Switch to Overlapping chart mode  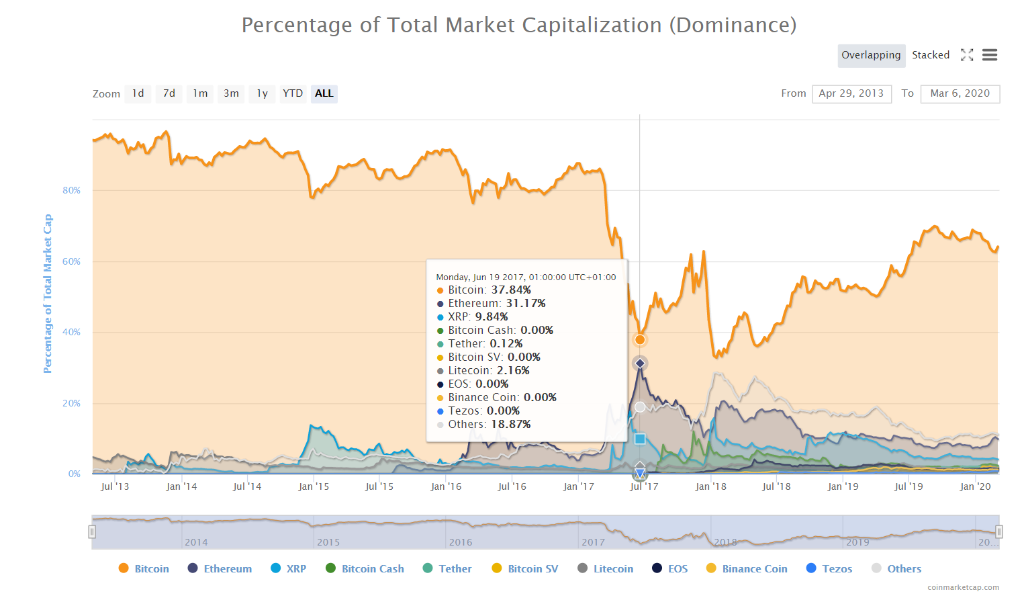(871, 55)
